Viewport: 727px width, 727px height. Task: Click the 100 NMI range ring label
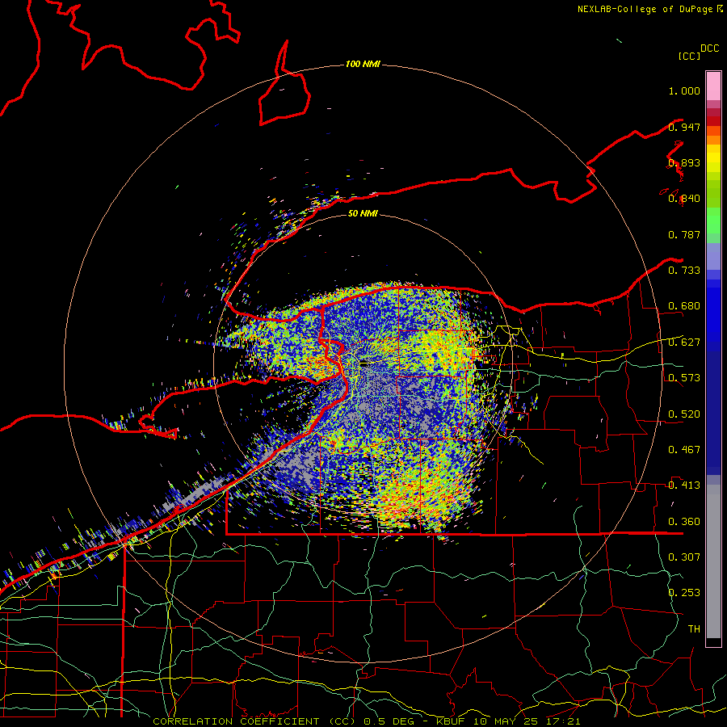click(x=363, y=64)
